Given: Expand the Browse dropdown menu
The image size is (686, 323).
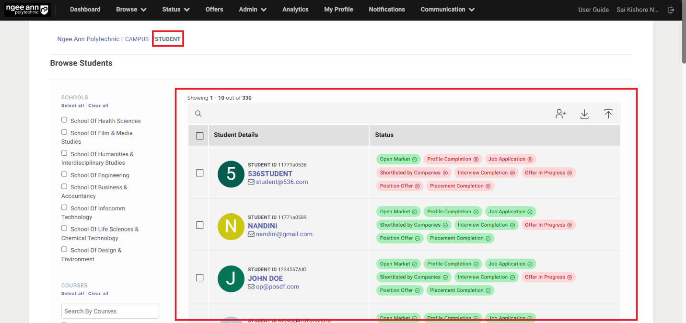Looking at the screenshot, I should pos(131,10).
